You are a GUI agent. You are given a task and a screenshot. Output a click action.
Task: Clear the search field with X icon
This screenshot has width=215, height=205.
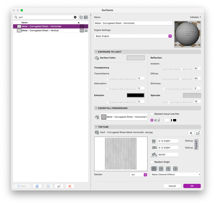pyautogui.click(x=75, y=17)
